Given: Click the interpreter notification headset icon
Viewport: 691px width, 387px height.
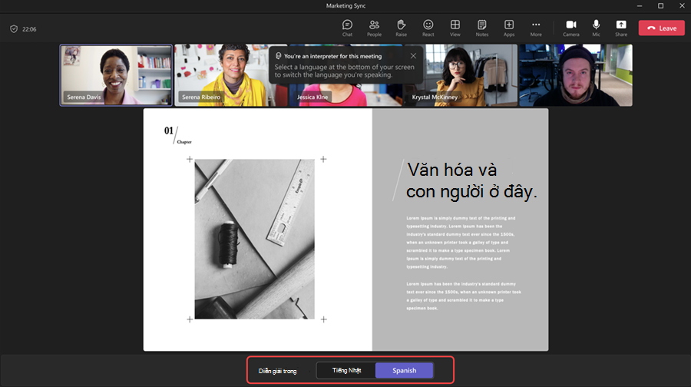Looking at the screenshot, I should click(x=279, y=56).
